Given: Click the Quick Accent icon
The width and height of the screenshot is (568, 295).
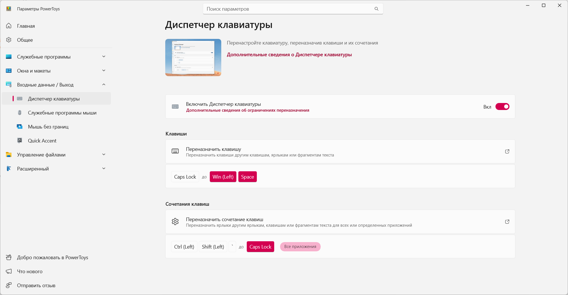Looking at the screenshot, I should (x=20, y=141).
